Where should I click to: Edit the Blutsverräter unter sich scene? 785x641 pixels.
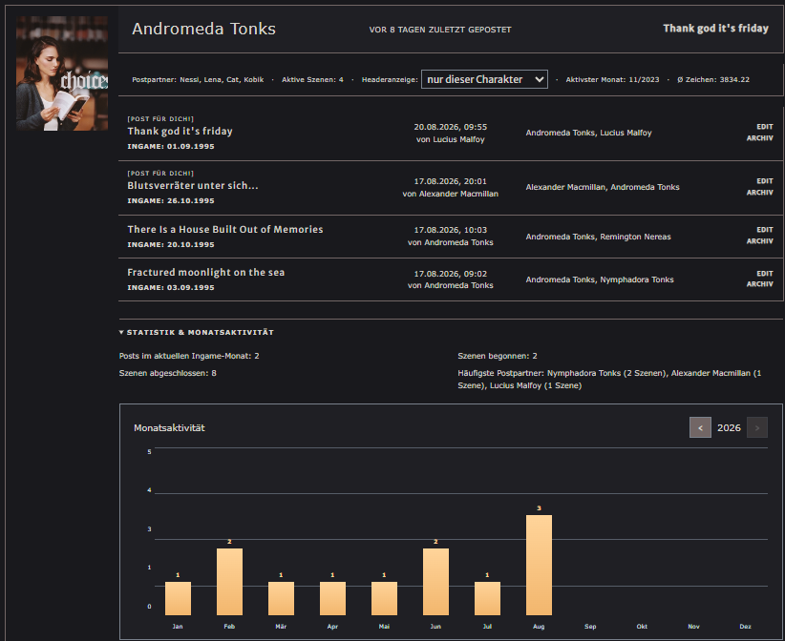click(765, 181)
